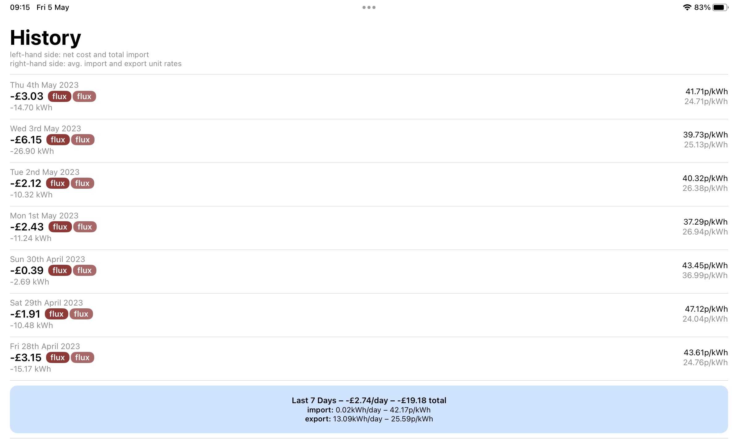Click the -£6.15 net cost value
The image size is (738, 439).
(26, 140)
